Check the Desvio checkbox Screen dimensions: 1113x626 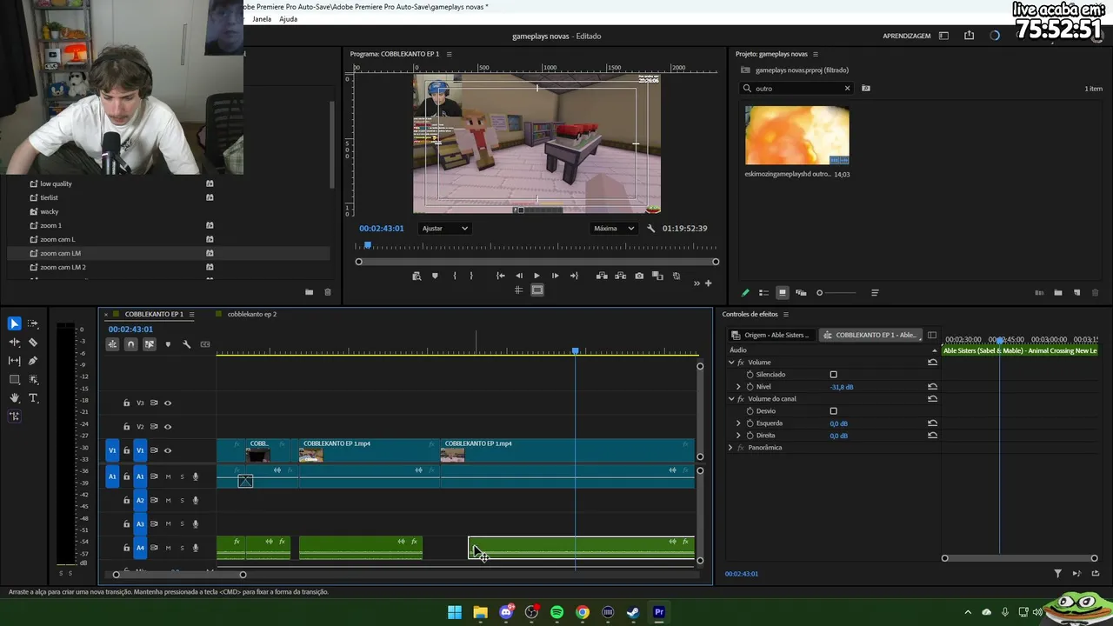coord(833,411)
